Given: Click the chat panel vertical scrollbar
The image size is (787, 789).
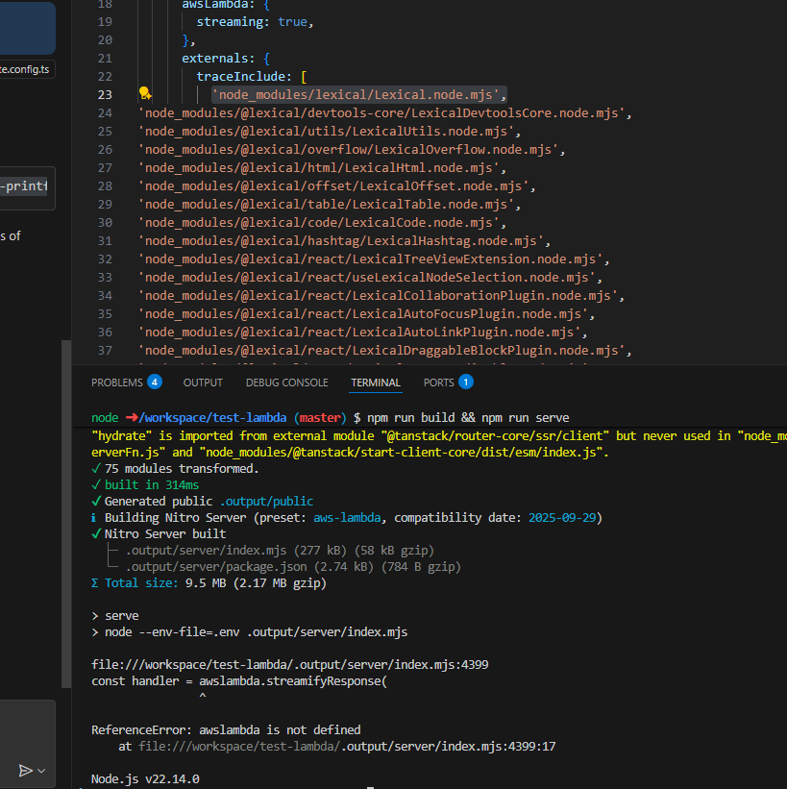Looking at the screenshot, I should click(x=66, y=509).
